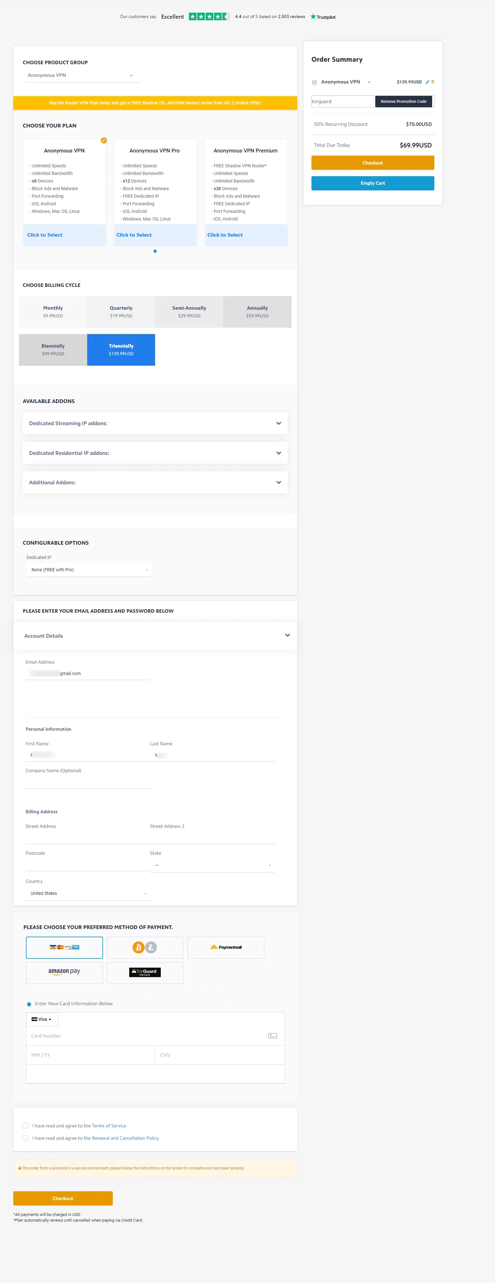Click the Trustpilot logo
The width and height of the screenshot is (495, 1283).
pyautogui.click(x=323, y=17)
